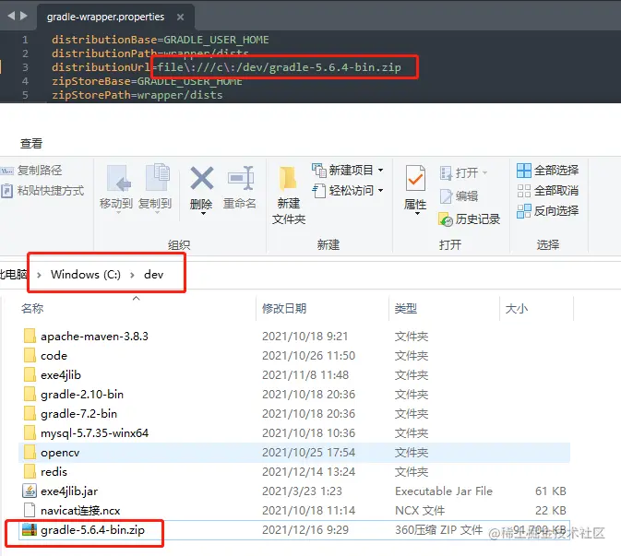This screenshot has height=556, width=621.
Task: Close the gradle-wrapper.properties tab
Action: pyautogui.click(x=180, y=17)
